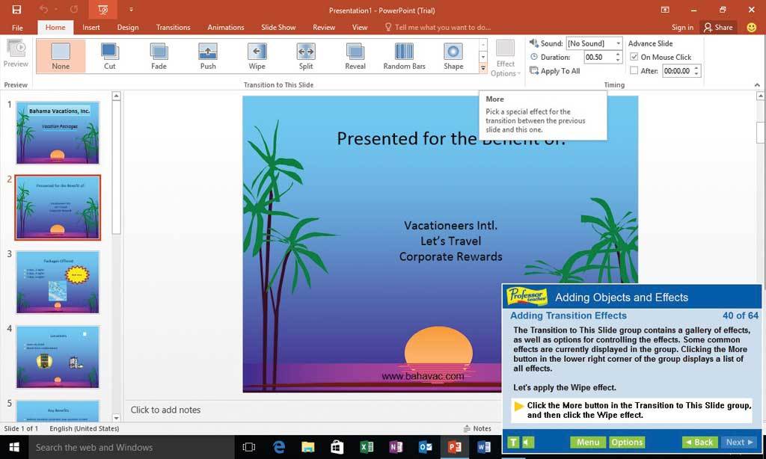Image resolution: width=766 pixels, height=459 pixels.
Task: Click the Save icon in title bar
Action: point(16,10)
